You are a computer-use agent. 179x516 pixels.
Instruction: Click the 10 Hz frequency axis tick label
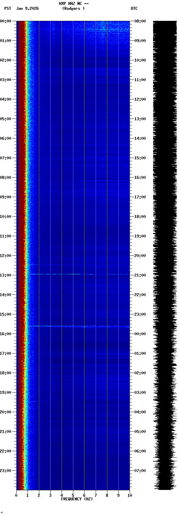click(x=130, y=495)
